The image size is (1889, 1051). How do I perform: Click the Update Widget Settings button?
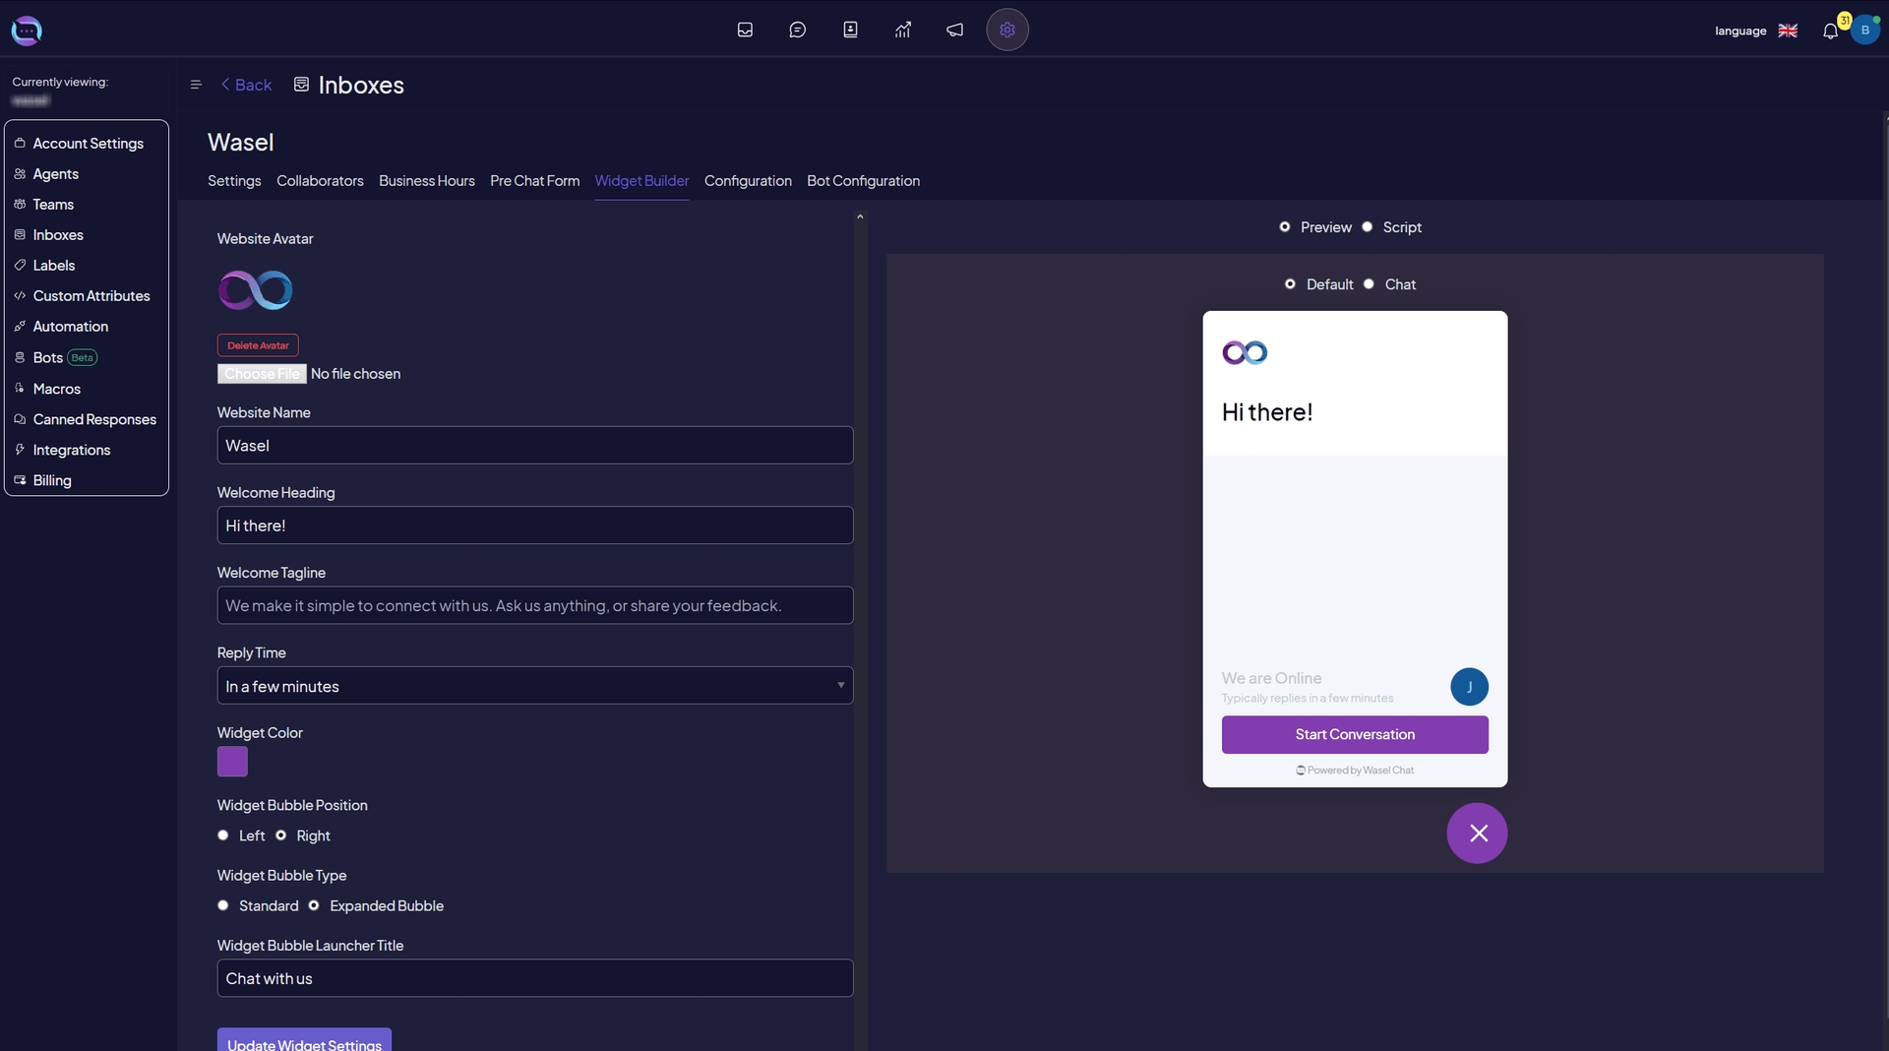click(x=304, y=1044)
